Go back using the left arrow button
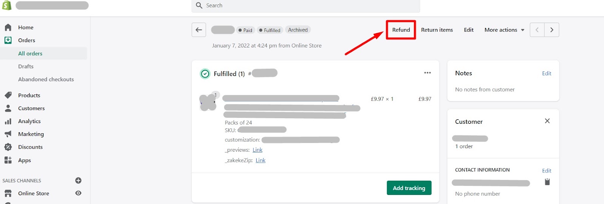Screen dimensions: 604x204 (x=199, y=30)
